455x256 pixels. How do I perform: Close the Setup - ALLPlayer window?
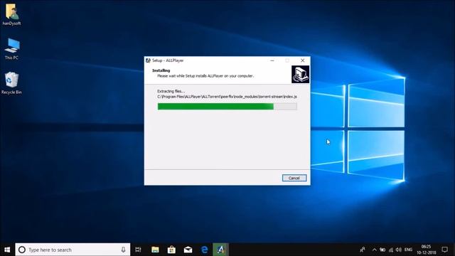coord(303,60)
